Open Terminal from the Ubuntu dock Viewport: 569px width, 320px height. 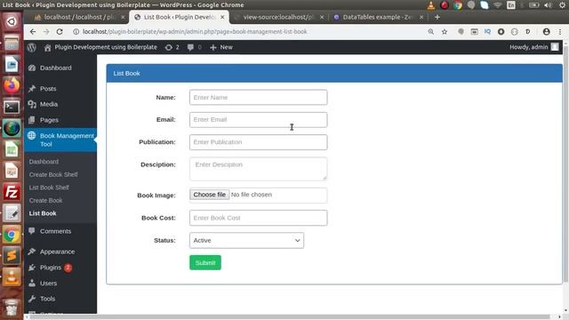click(x=12, y=107)
